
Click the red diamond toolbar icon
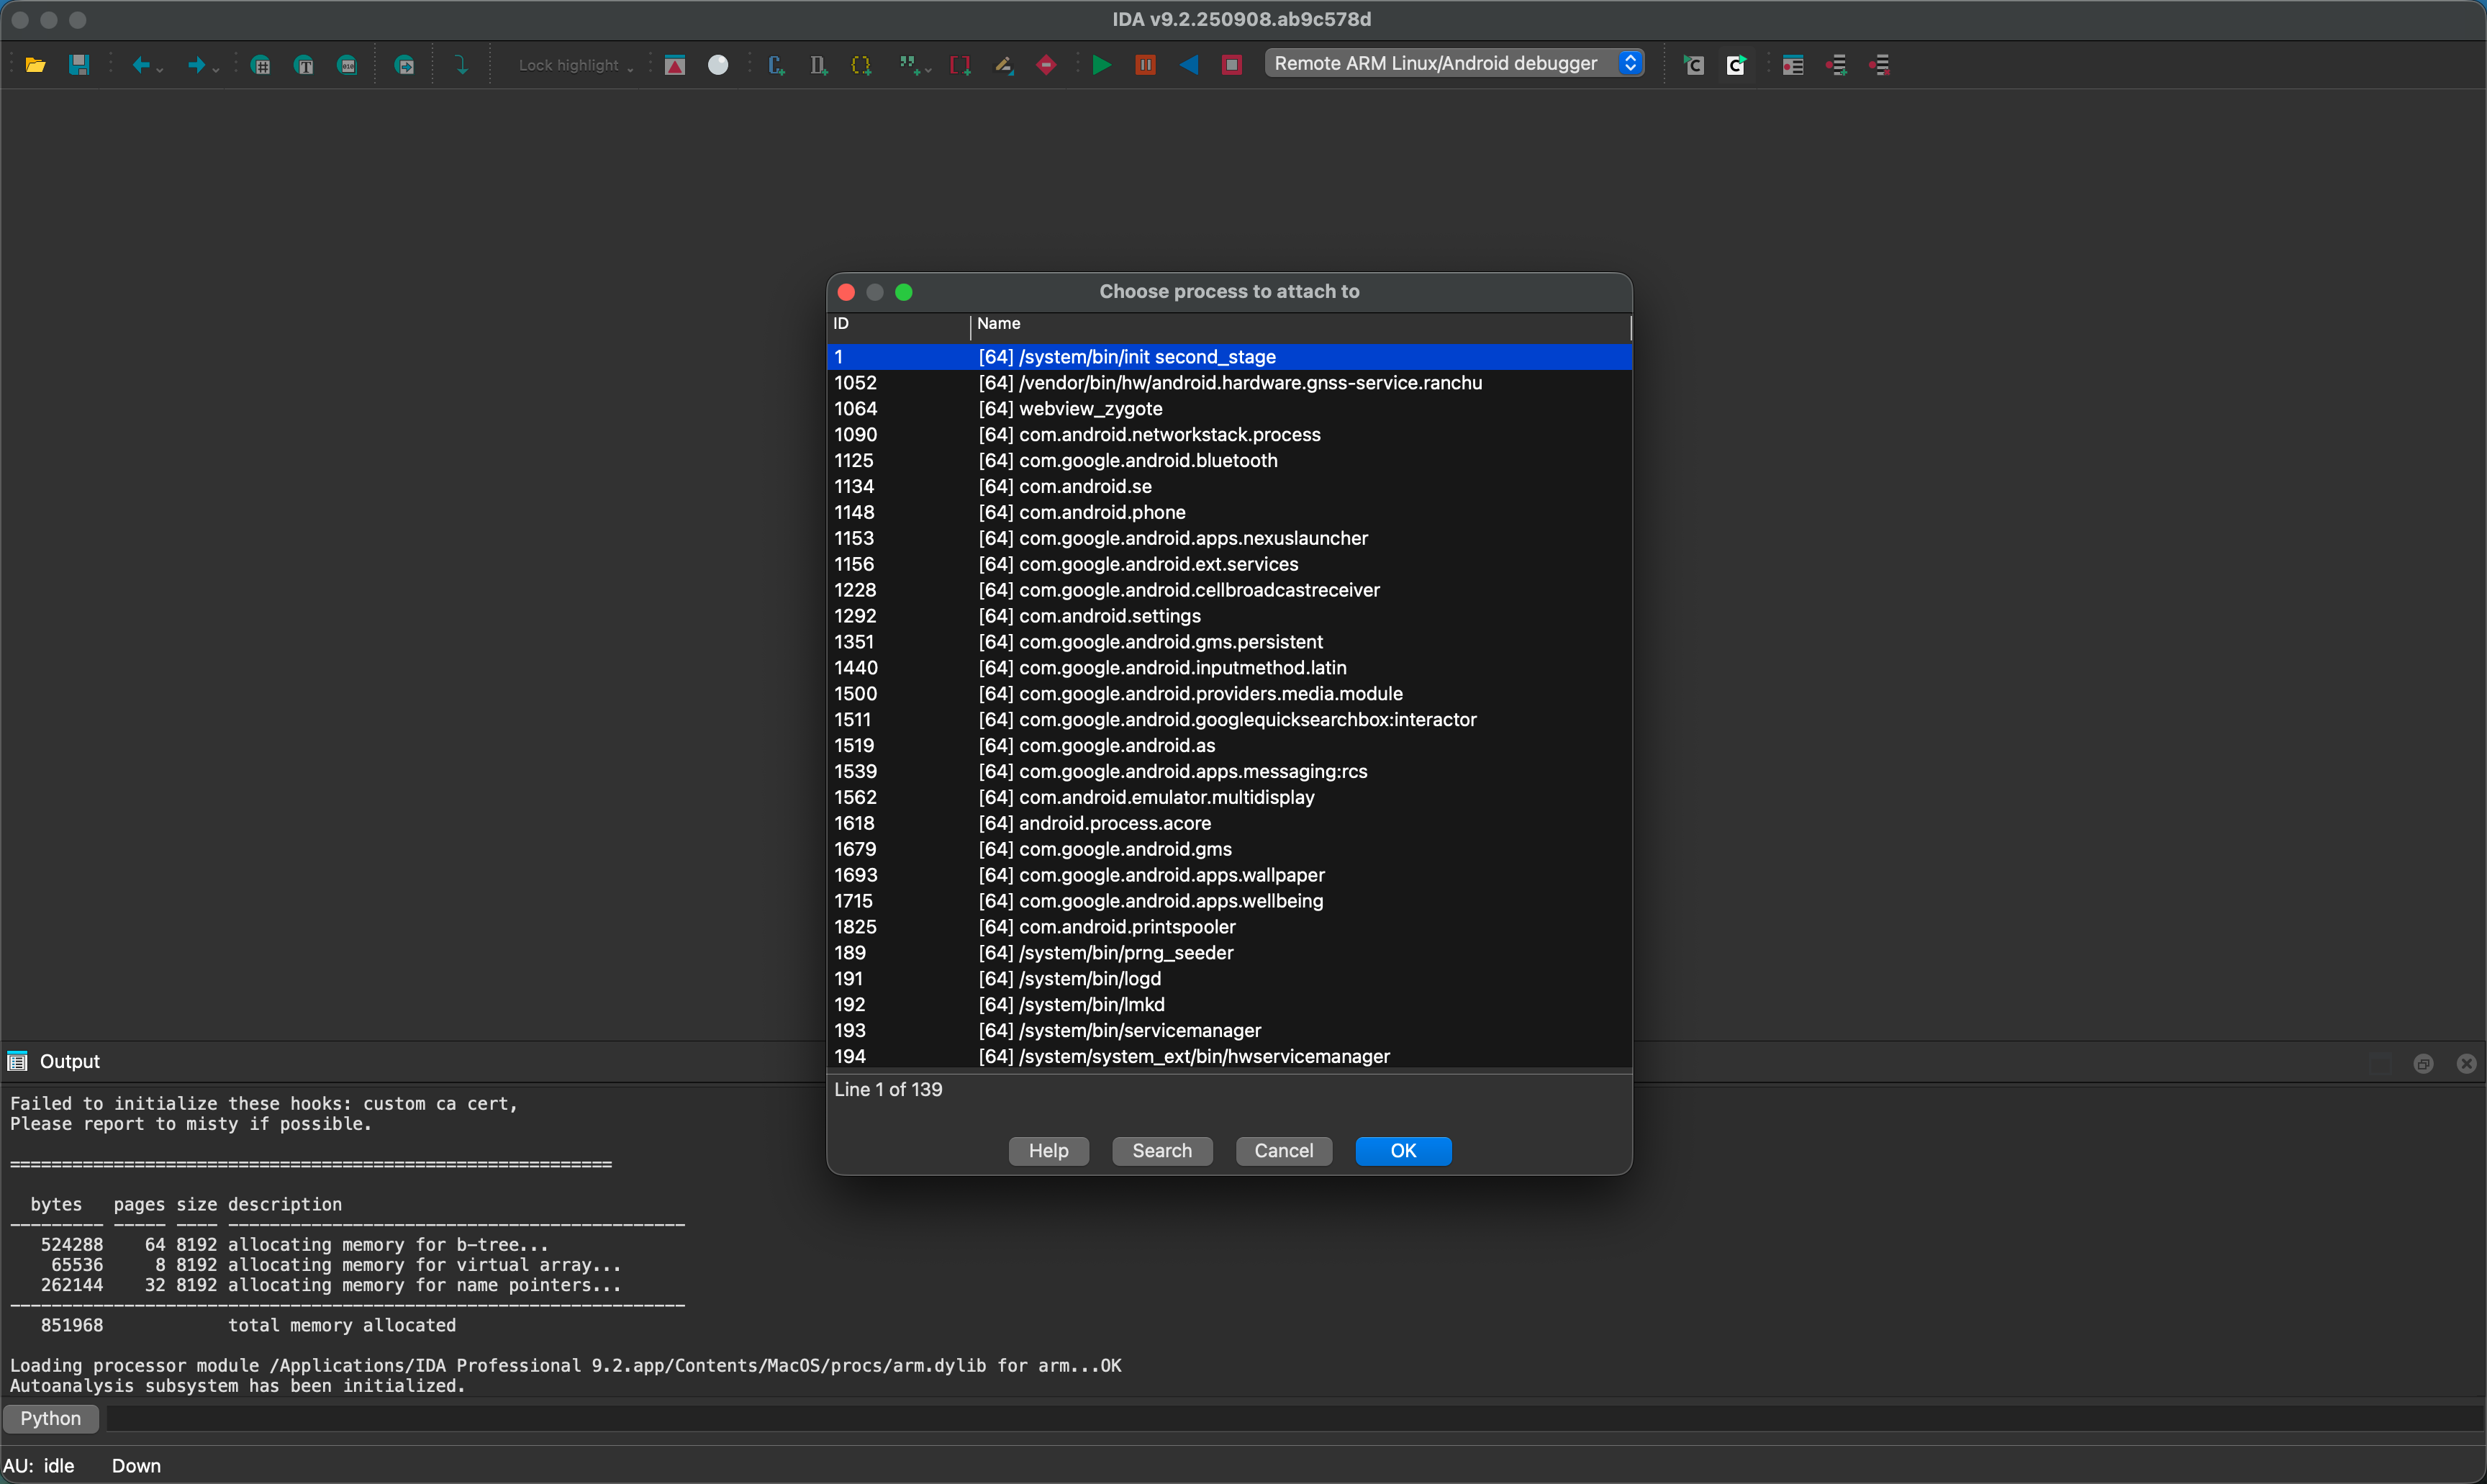click(x=1046, y=65)
